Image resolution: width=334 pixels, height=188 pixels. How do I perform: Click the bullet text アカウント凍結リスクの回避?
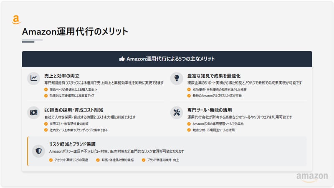click(x=71, y=160)
